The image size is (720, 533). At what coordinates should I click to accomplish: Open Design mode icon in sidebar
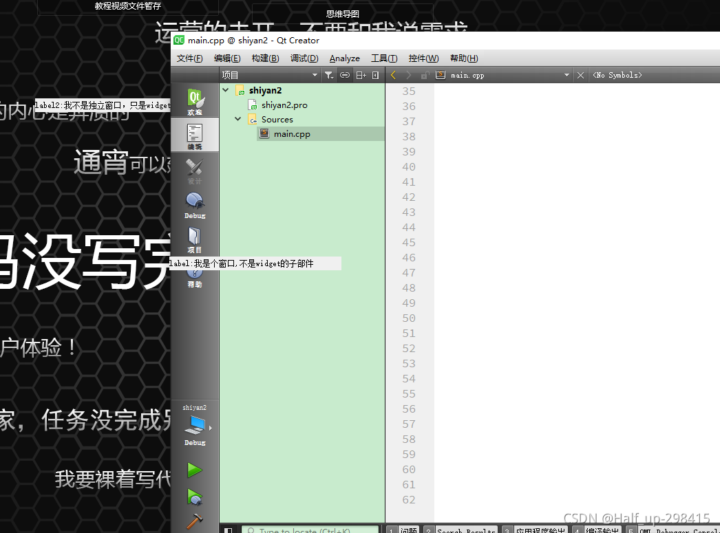195,170
